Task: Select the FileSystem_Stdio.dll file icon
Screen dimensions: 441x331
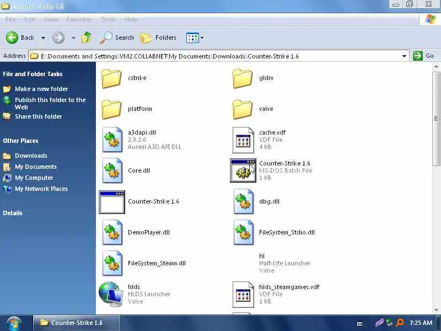Action: coord(243,232)
